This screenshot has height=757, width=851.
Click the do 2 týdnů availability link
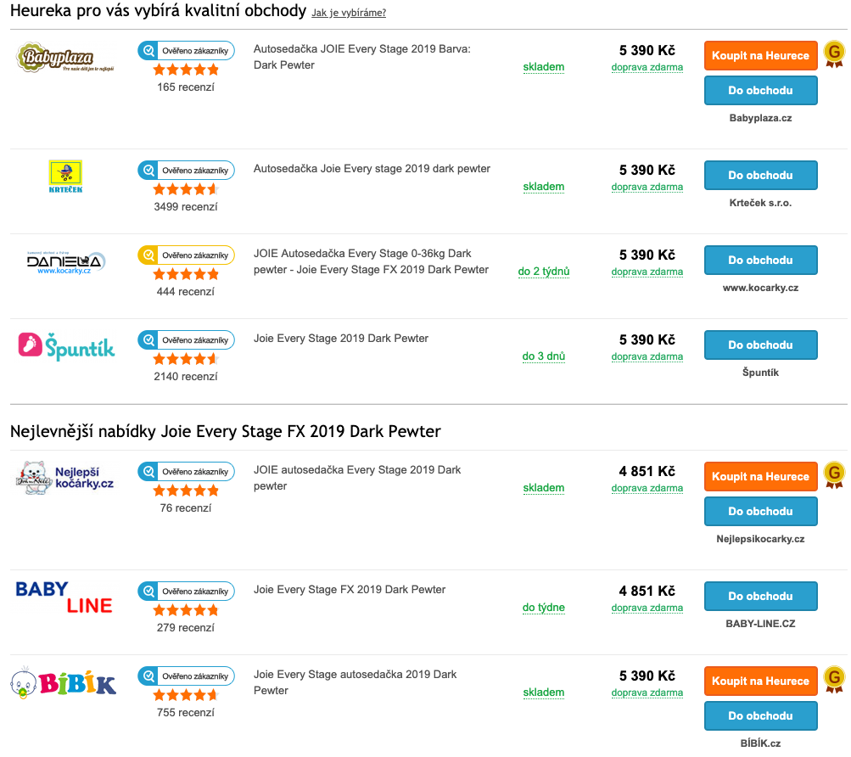click(544, 271)
